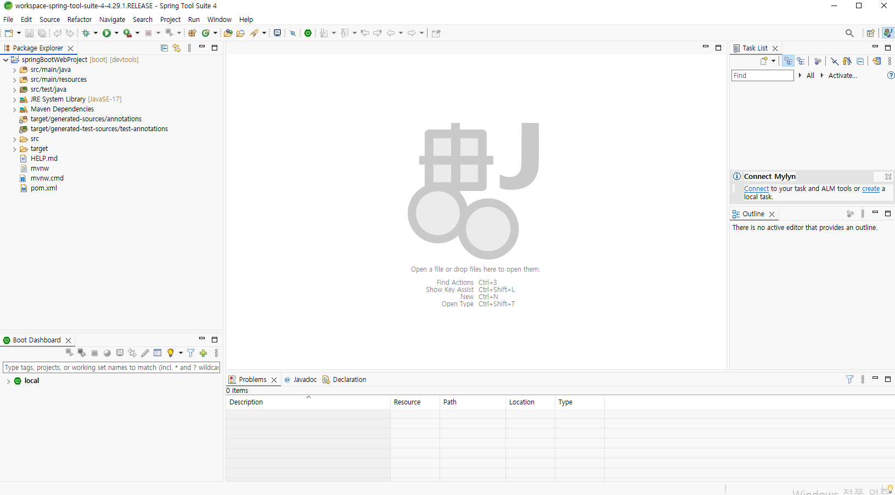Sort Problems by the Description column header
The image size is (895, 495).
coord(308,402)
